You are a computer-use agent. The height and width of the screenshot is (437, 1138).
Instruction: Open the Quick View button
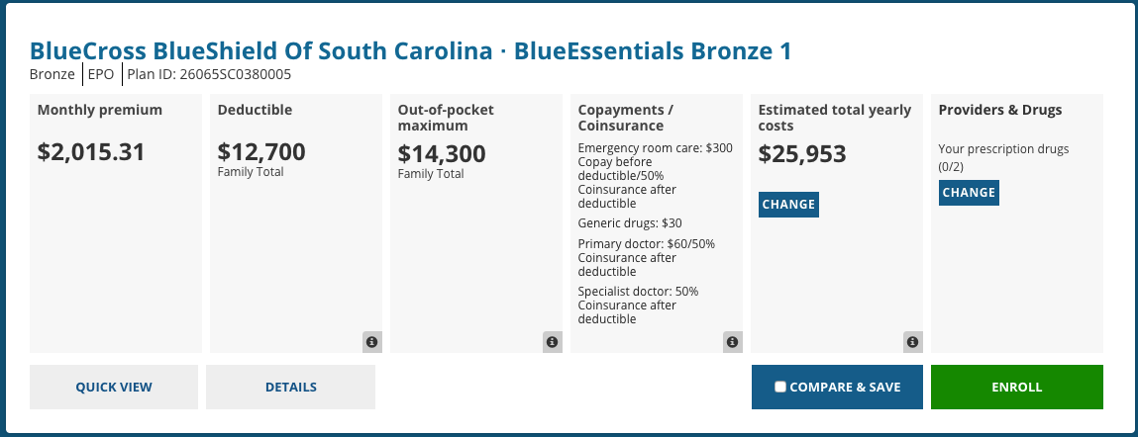coord(114,387)
